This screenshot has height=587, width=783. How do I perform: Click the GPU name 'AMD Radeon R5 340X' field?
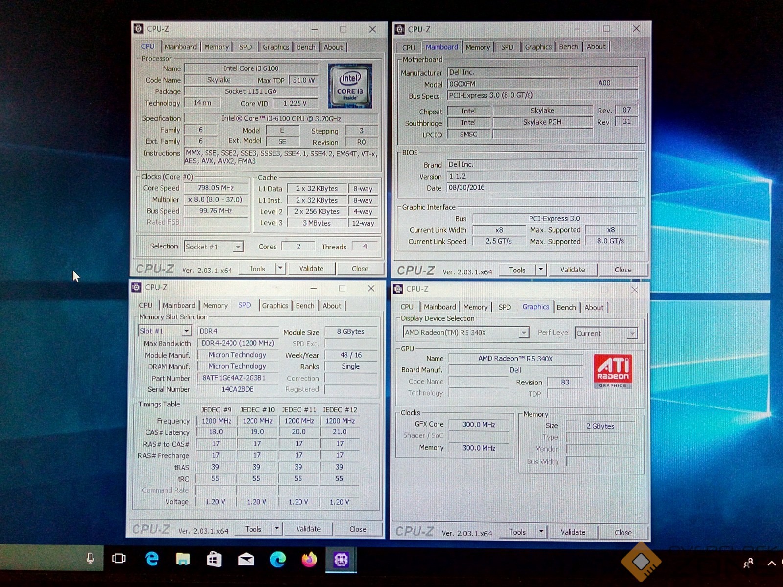pyautogui.click(x=515, y=359)
